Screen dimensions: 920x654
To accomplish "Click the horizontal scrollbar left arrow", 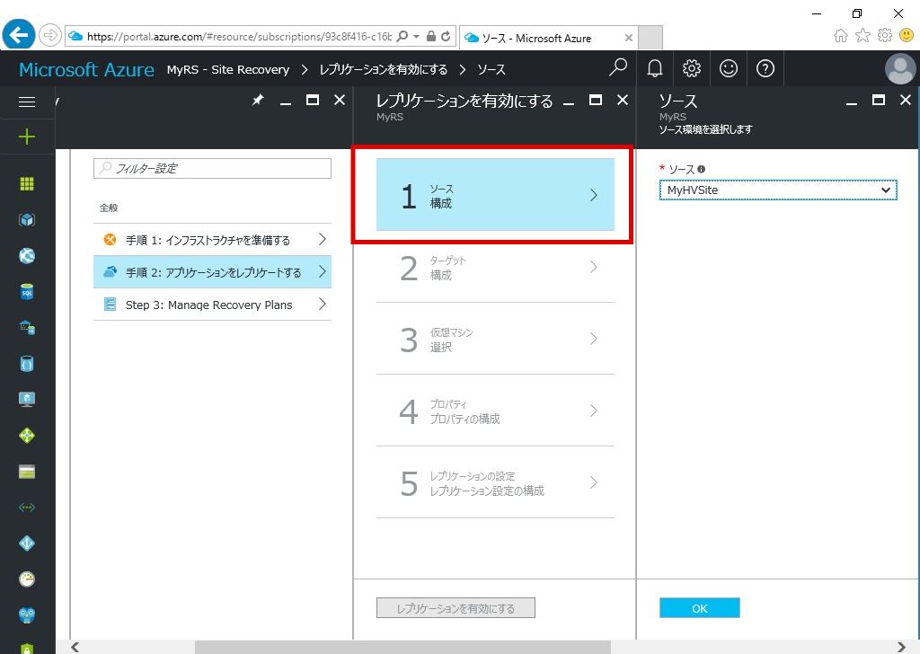I will (x=75, y=647).
